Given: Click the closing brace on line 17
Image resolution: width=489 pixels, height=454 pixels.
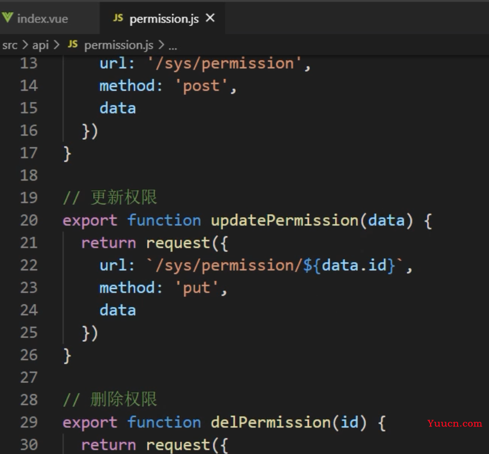Looking at the screenshot, I should (67, 154).
